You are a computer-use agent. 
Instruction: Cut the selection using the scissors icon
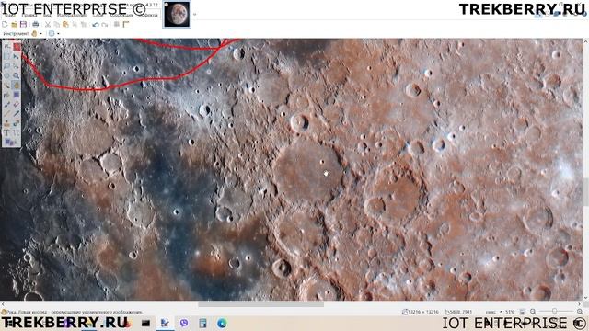click(x=48, y=25)
